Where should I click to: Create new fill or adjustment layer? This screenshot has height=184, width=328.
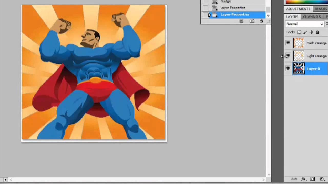tap(322, 179)
